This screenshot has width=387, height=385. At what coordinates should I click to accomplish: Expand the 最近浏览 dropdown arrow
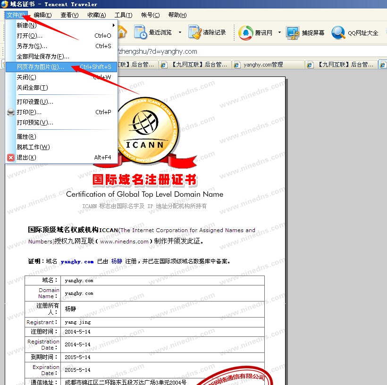[x=180, y=33]
